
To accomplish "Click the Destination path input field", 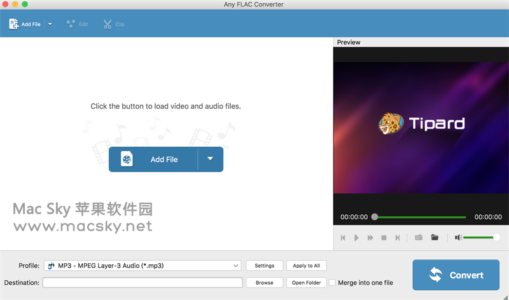I will (143, 282).
